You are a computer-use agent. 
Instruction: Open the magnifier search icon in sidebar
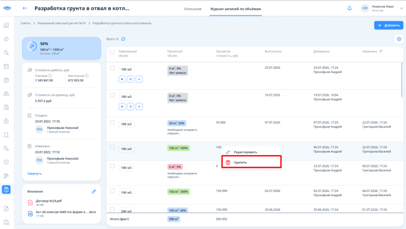pyautogui.click(x=6, y=53)
